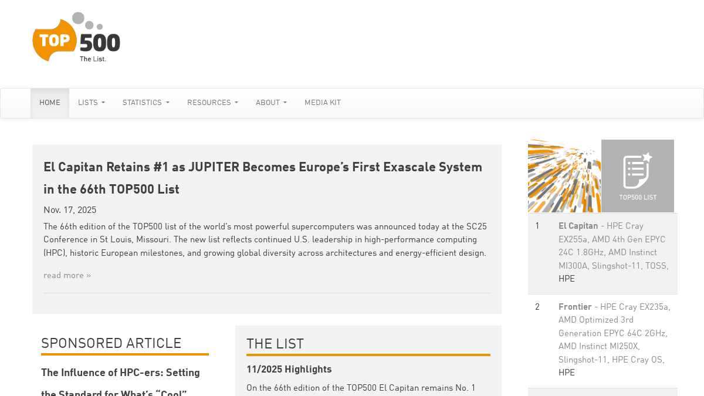Go to the HOME menu item
This screenshot has width=704, height=396.
pyautogui.click(x=50, y=103)
